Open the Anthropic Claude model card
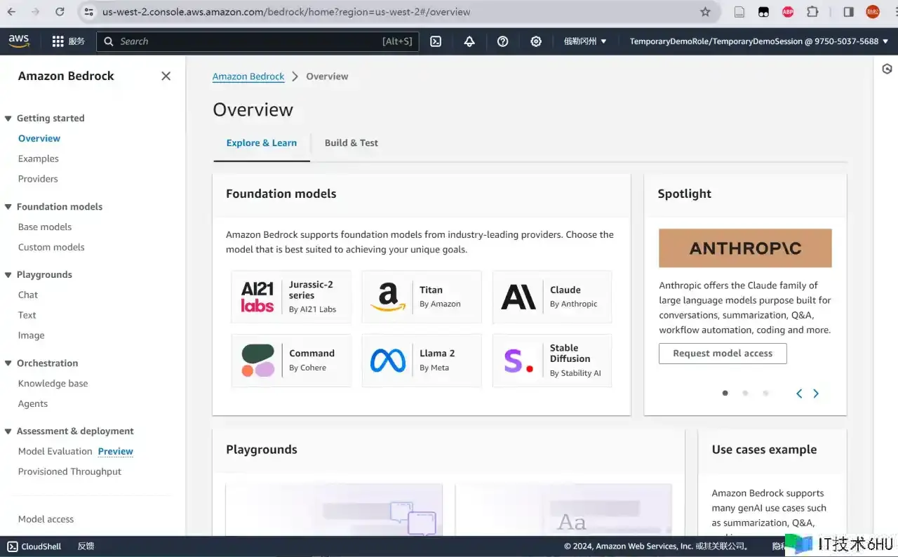The height and width of the screenshot is (557, 898). (x=552, y=297)
